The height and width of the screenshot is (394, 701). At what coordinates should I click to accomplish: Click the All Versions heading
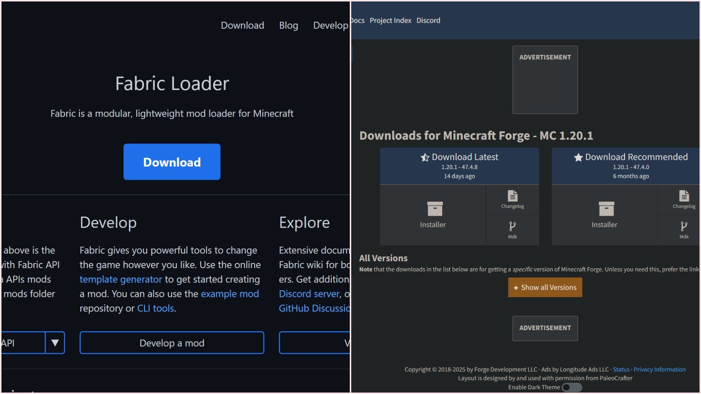click(x=383, y=258)
